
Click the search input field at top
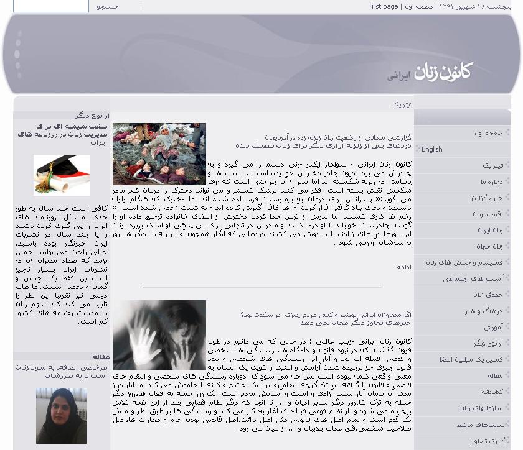51,6
